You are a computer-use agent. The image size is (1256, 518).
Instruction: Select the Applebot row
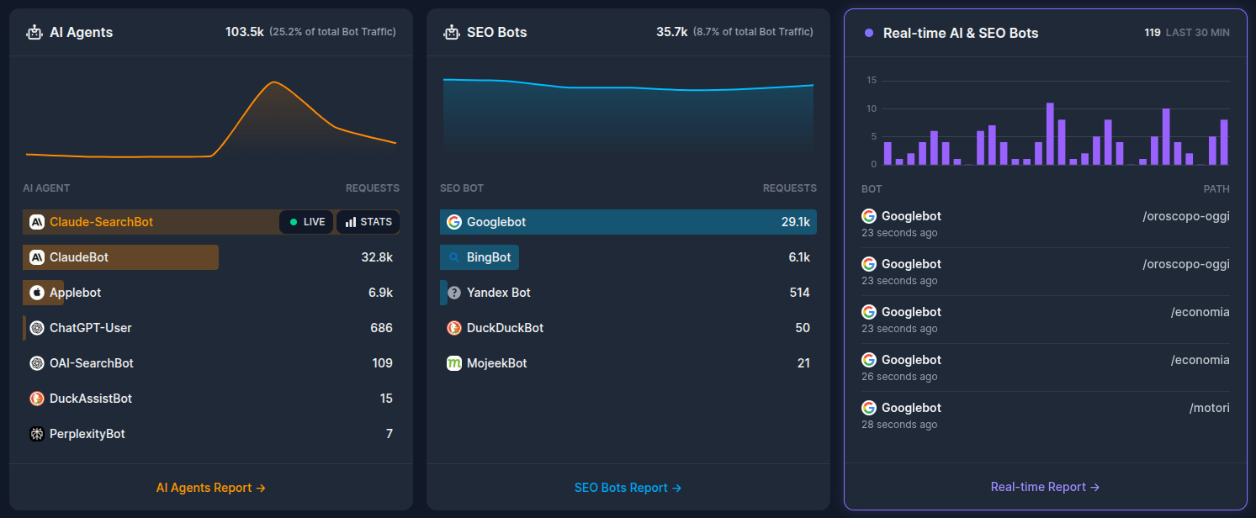pos(211,293)
